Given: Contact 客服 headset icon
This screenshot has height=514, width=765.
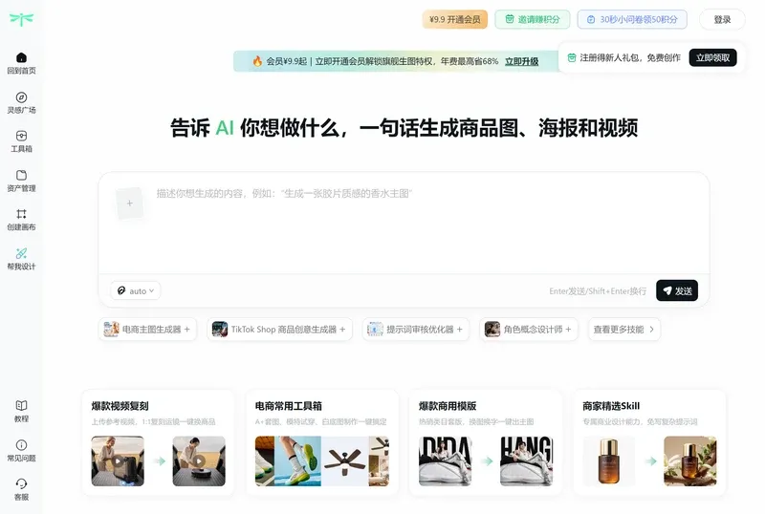Looking at the screenshot, I should click(x=21, y=483).
